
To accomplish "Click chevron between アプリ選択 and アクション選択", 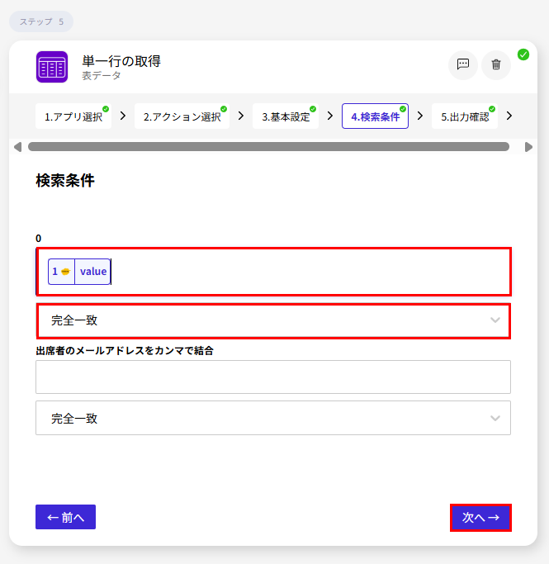I will coord(123,116).
